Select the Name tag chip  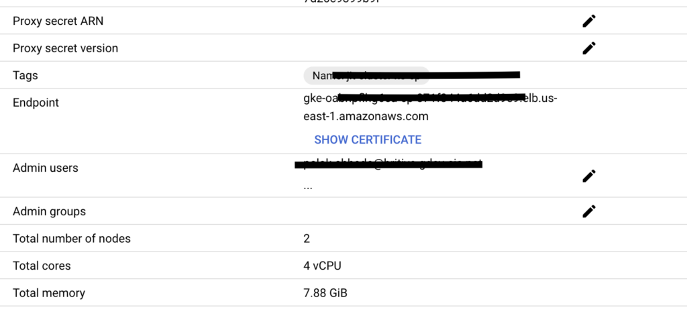coord(366,76)
